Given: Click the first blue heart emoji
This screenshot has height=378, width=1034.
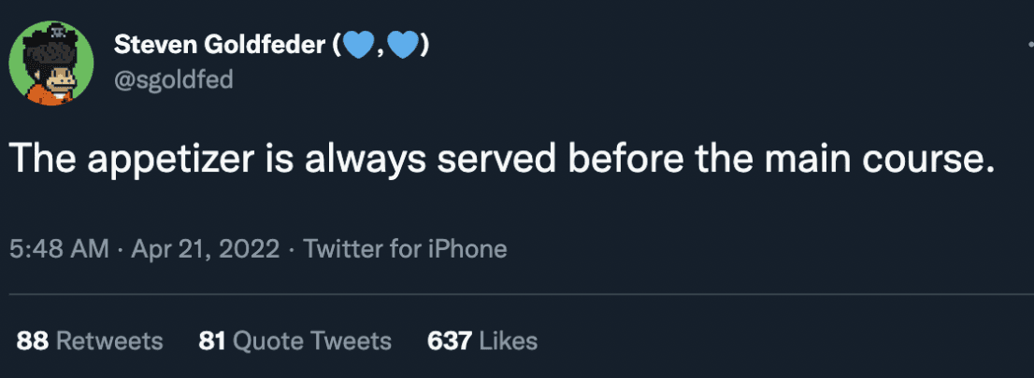Looking at the screenshot, I should tap(359, 44).
